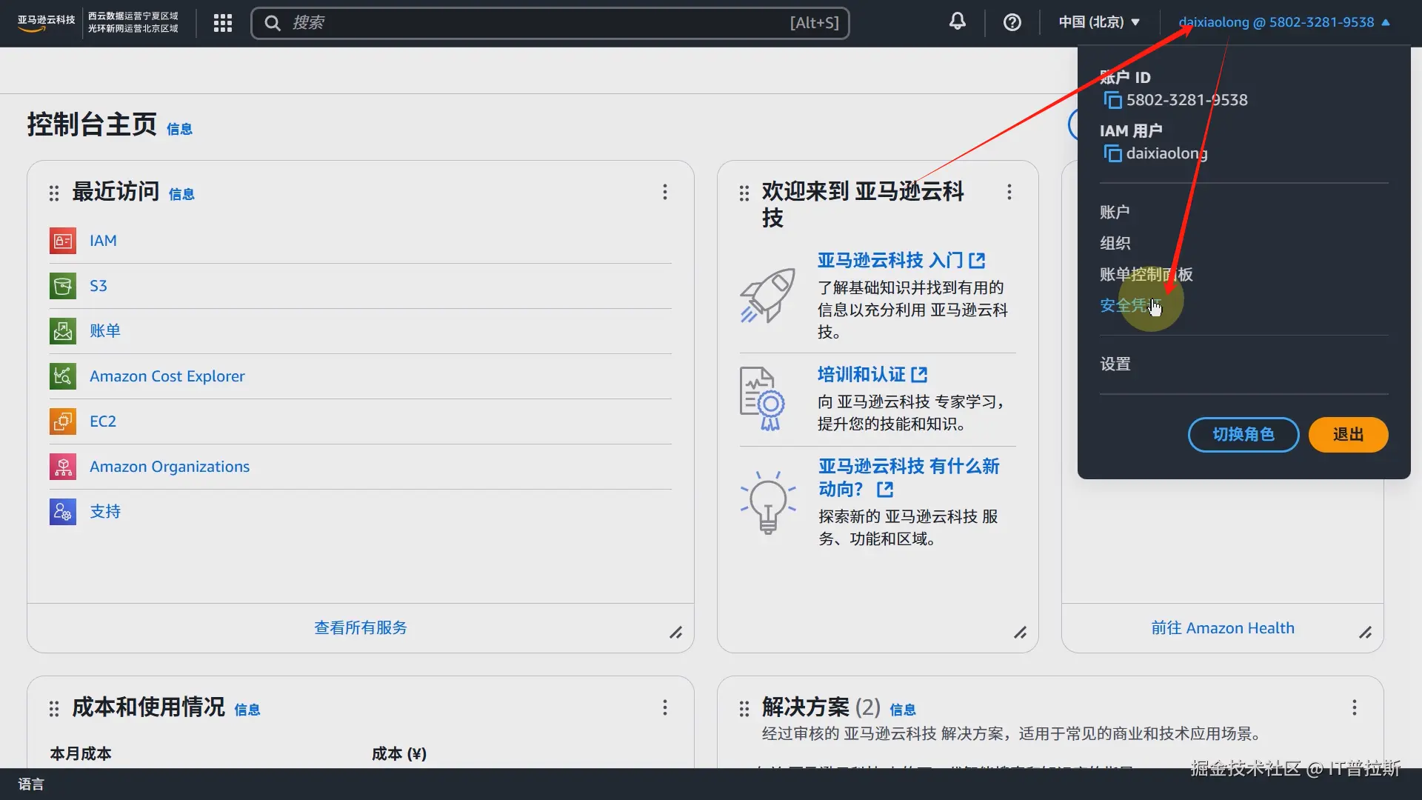Click the 切换角色 button
The image size is (1422, 800).
click(1243, 435)
